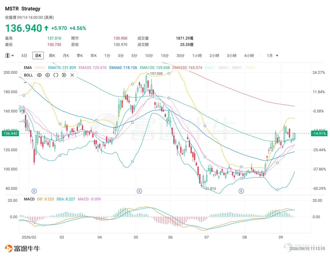Toggle BOLL indicator visibility eye icon

click(39, 75)
